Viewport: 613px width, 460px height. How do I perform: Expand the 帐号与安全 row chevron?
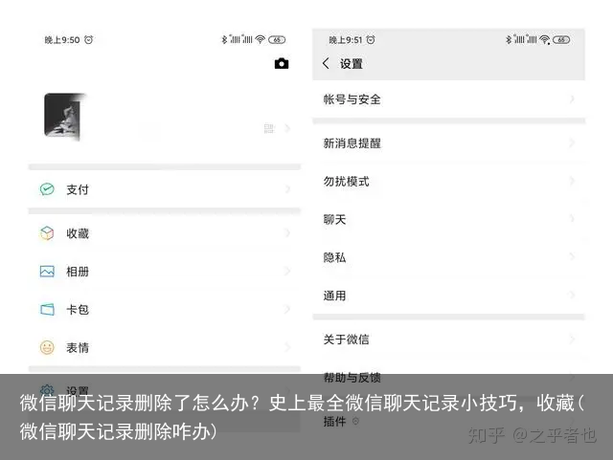[572, 99]
